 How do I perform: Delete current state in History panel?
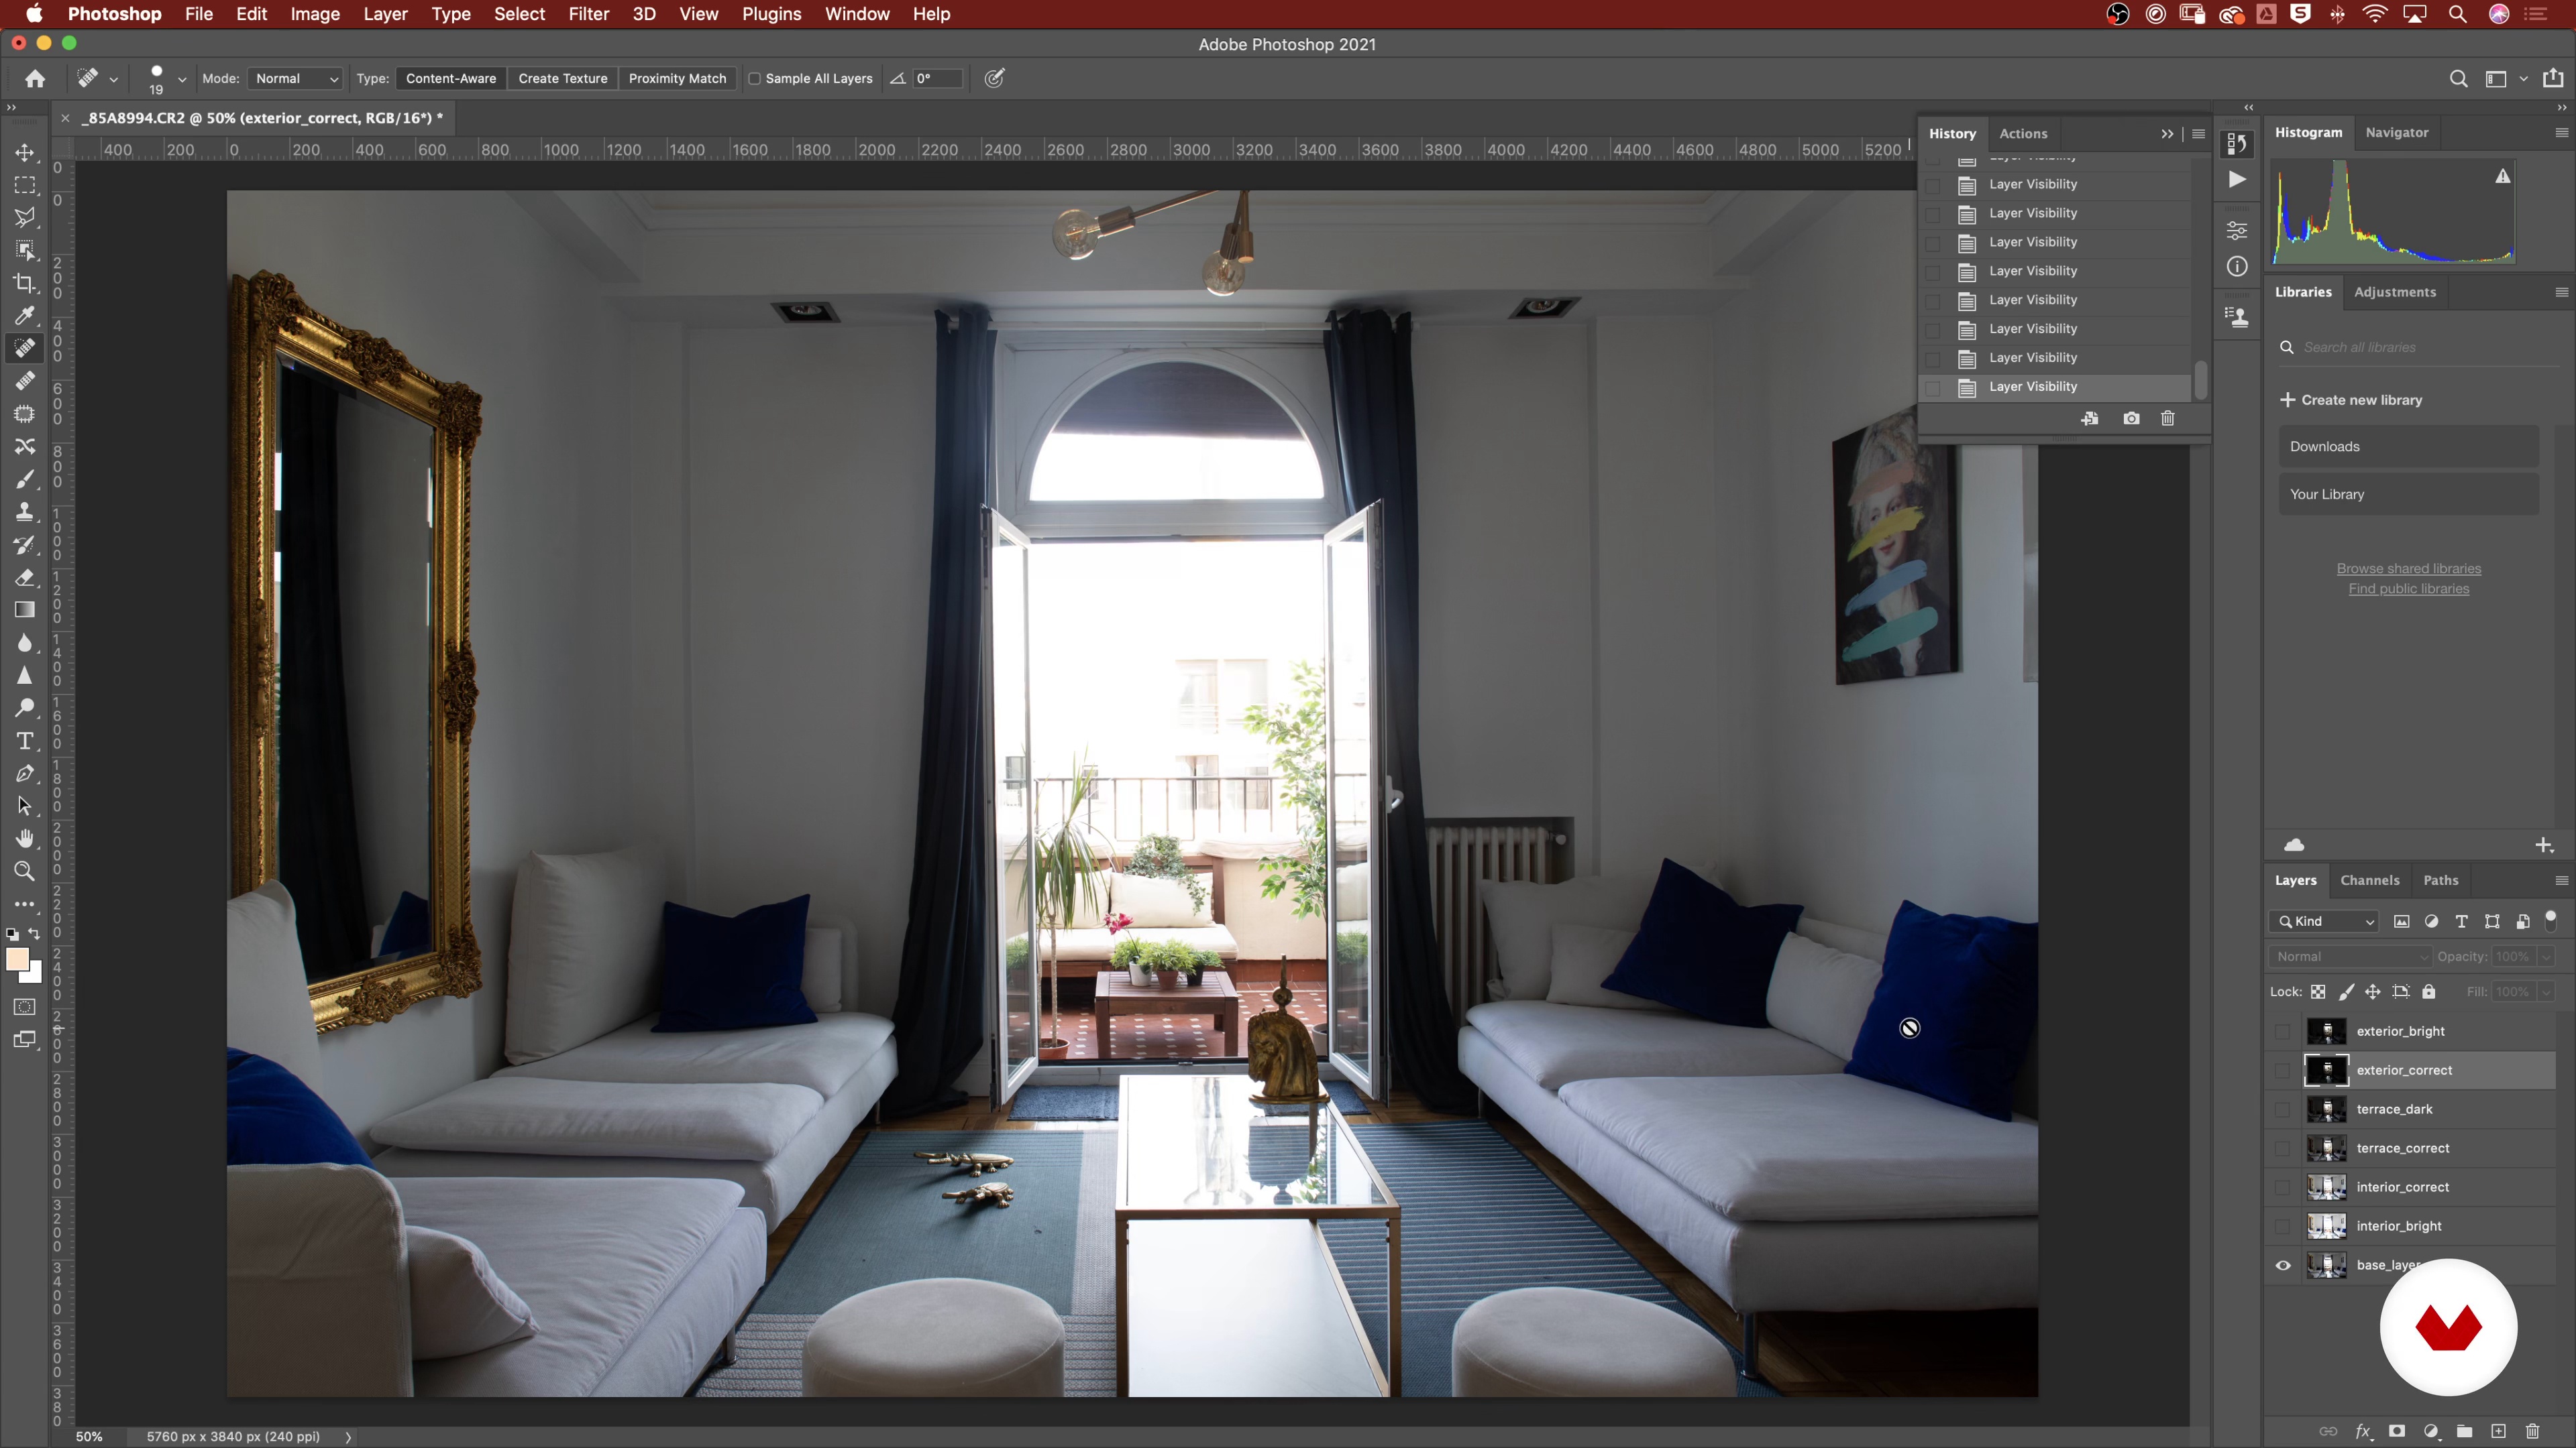2167,418
